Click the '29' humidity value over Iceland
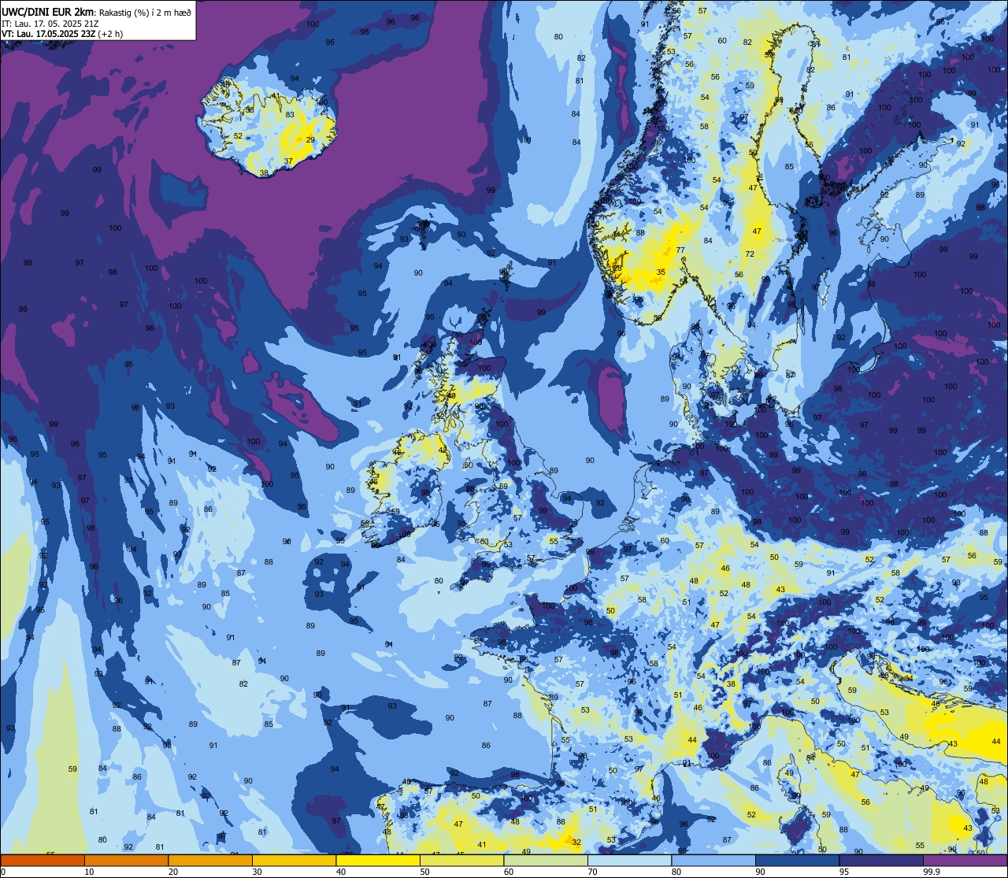The height and width of the screenshot is (878, 1008). (310, 140)
